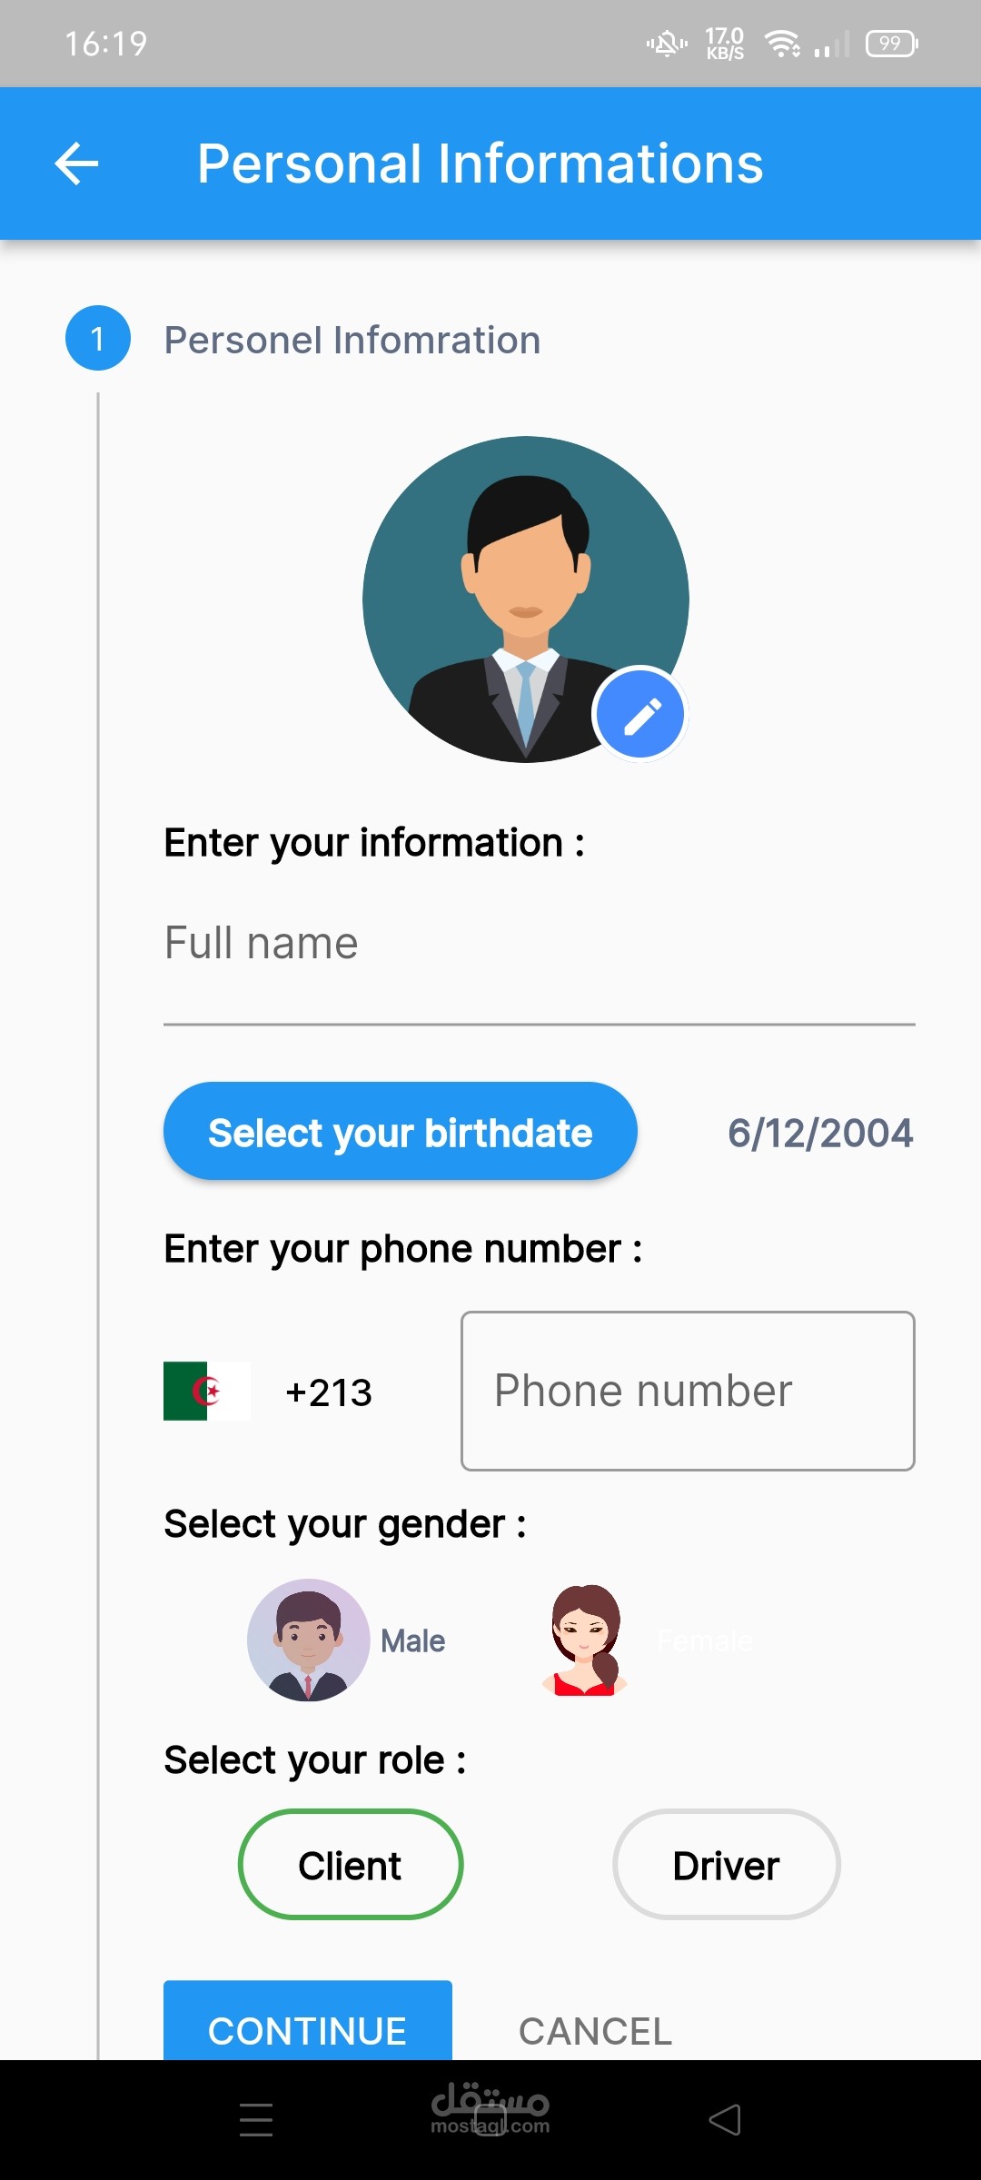Focus the Full name field
This screenshot has width=981, height=2180.
(539, 945)
